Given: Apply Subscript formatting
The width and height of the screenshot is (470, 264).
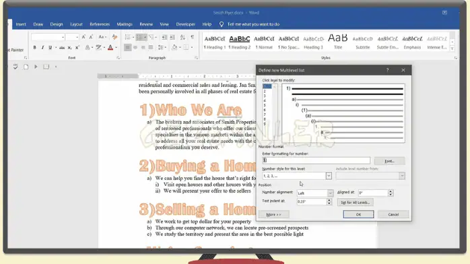Looking at the screenshot, I should [x=69, y=47].
